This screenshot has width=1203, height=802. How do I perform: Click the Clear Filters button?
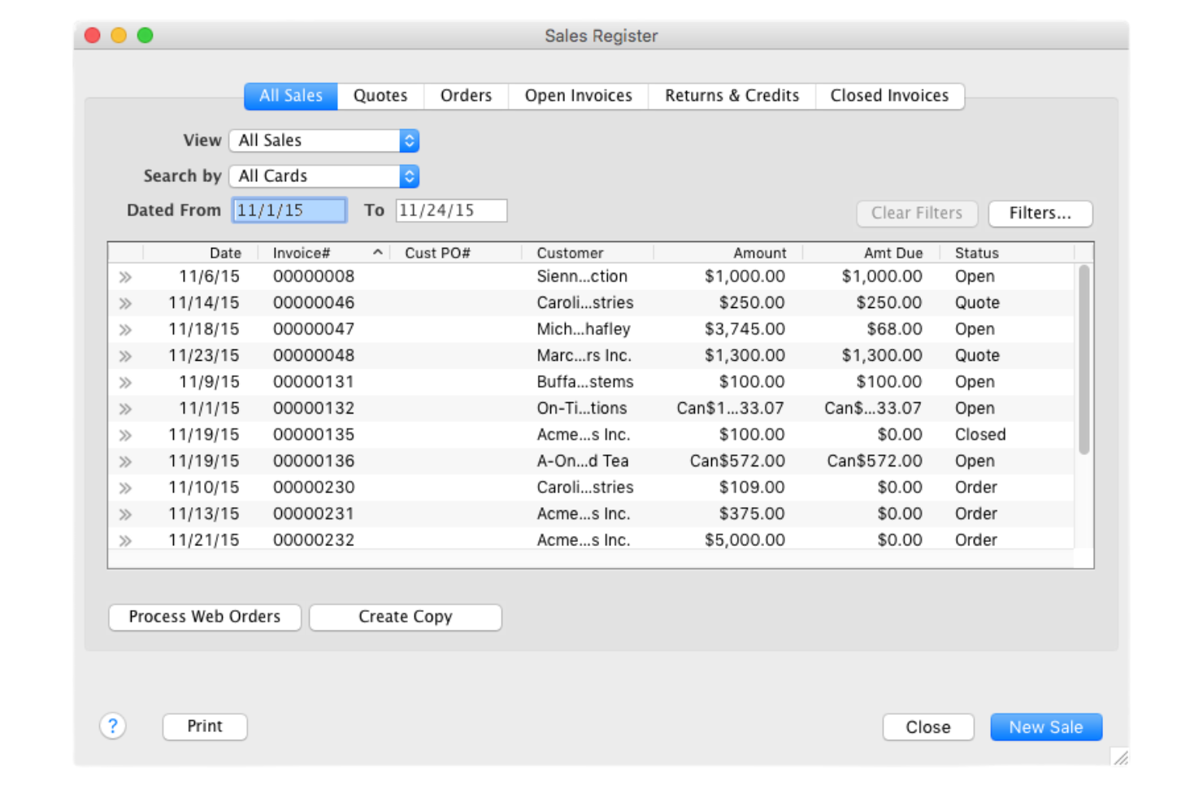click(x=917, y=214)
